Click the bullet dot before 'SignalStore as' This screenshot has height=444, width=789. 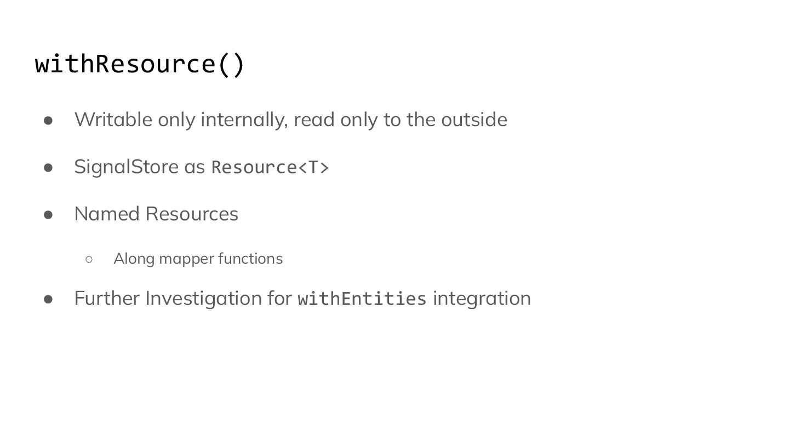click(x=48, y=167)
